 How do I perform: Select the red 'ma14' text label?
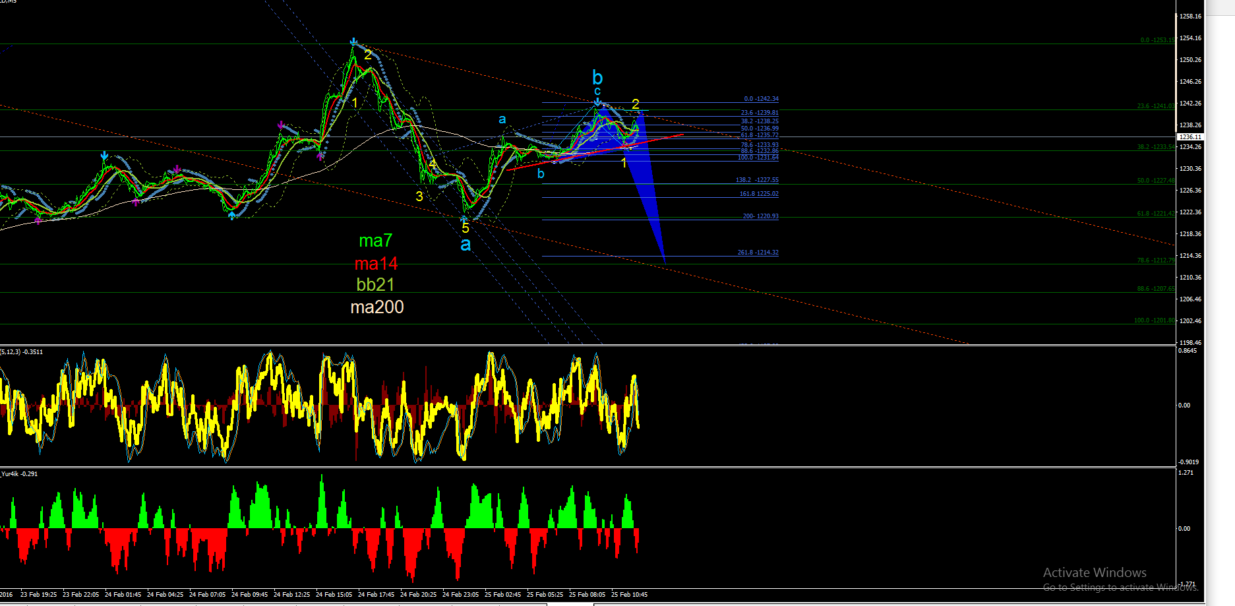point(376,264)
